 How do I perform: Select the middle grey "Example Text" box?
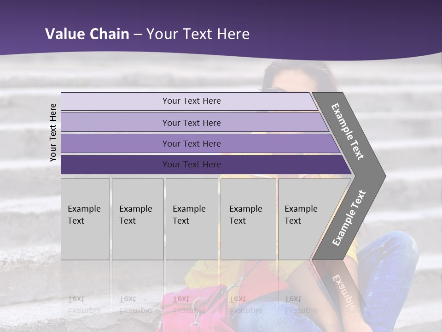click(192, 219)
